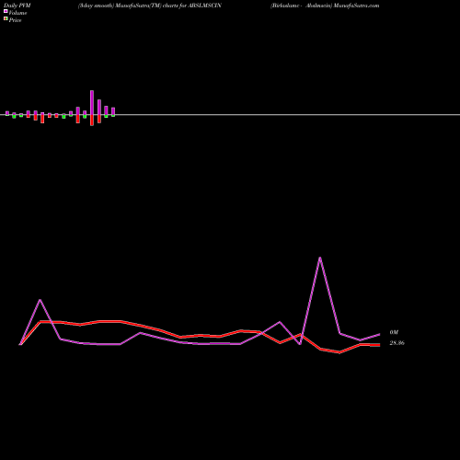Click the 'Volume' legend label
Screen dimensions: 460x460
click(x=17, y=13)
